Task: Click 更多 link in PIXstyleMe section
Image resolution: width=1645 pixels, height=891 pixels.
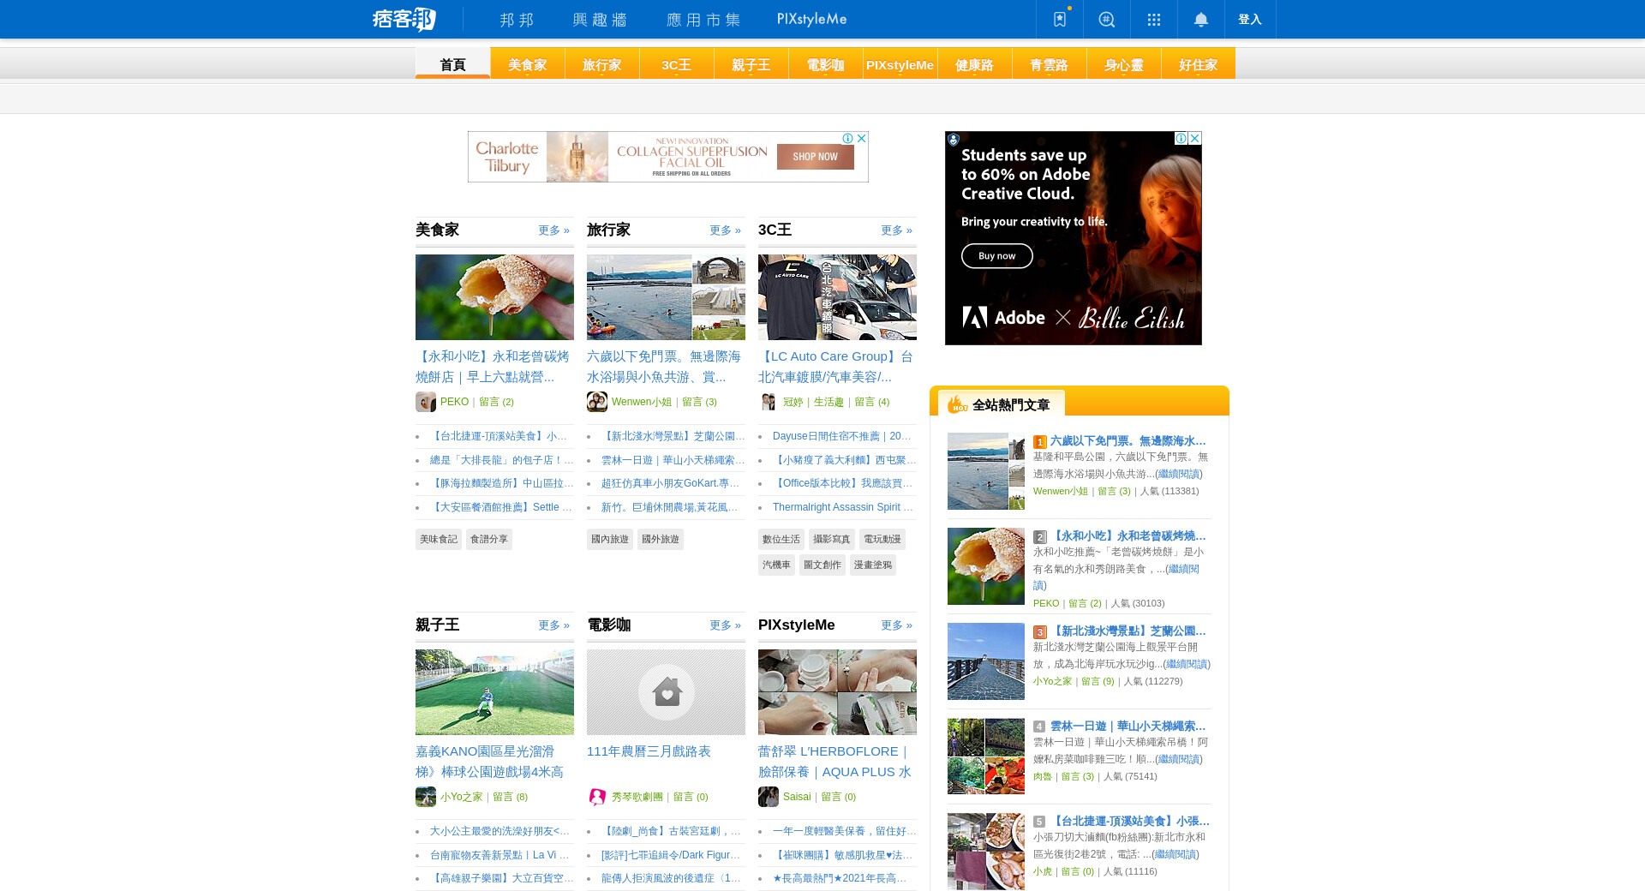Action: [x=896, y=625]
